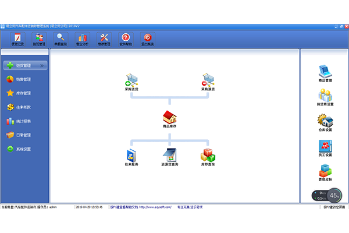
Task: Expand the double chevron on the purchase management item
Action: pyautogui.click(x=42, y=66)
